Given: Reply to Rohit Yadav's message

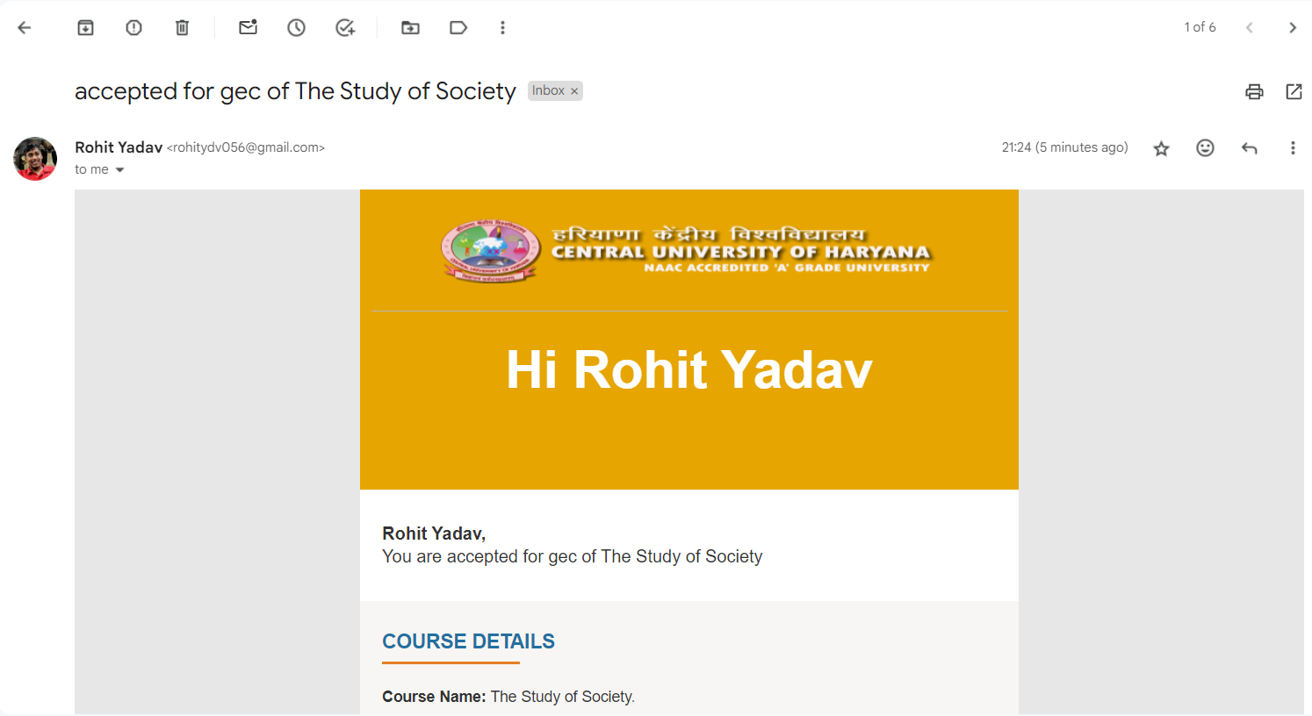Looking at the screenshot, I should [x=1249, y=148].
